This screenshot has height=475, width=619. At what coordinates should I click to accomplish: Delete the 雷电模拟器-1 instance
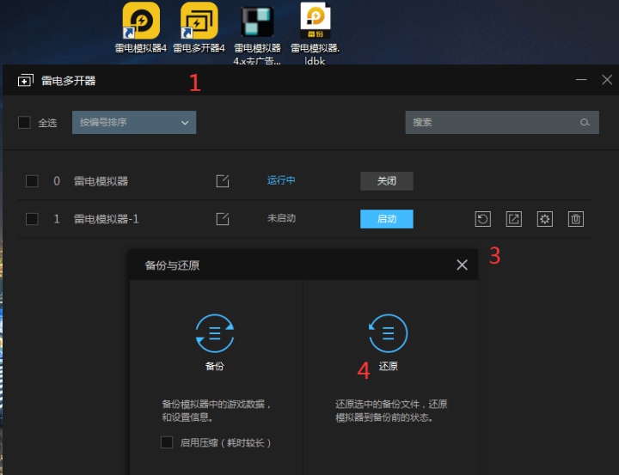[x=575, y=219]
